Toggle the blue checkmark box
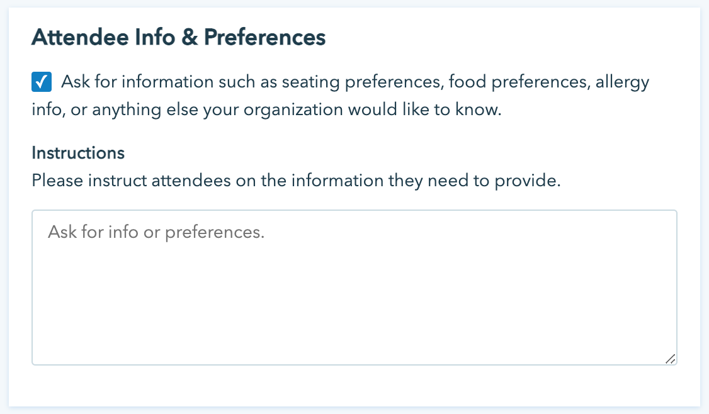The width and height of the screenshot is (709, 414). click(x=42, y=82)
